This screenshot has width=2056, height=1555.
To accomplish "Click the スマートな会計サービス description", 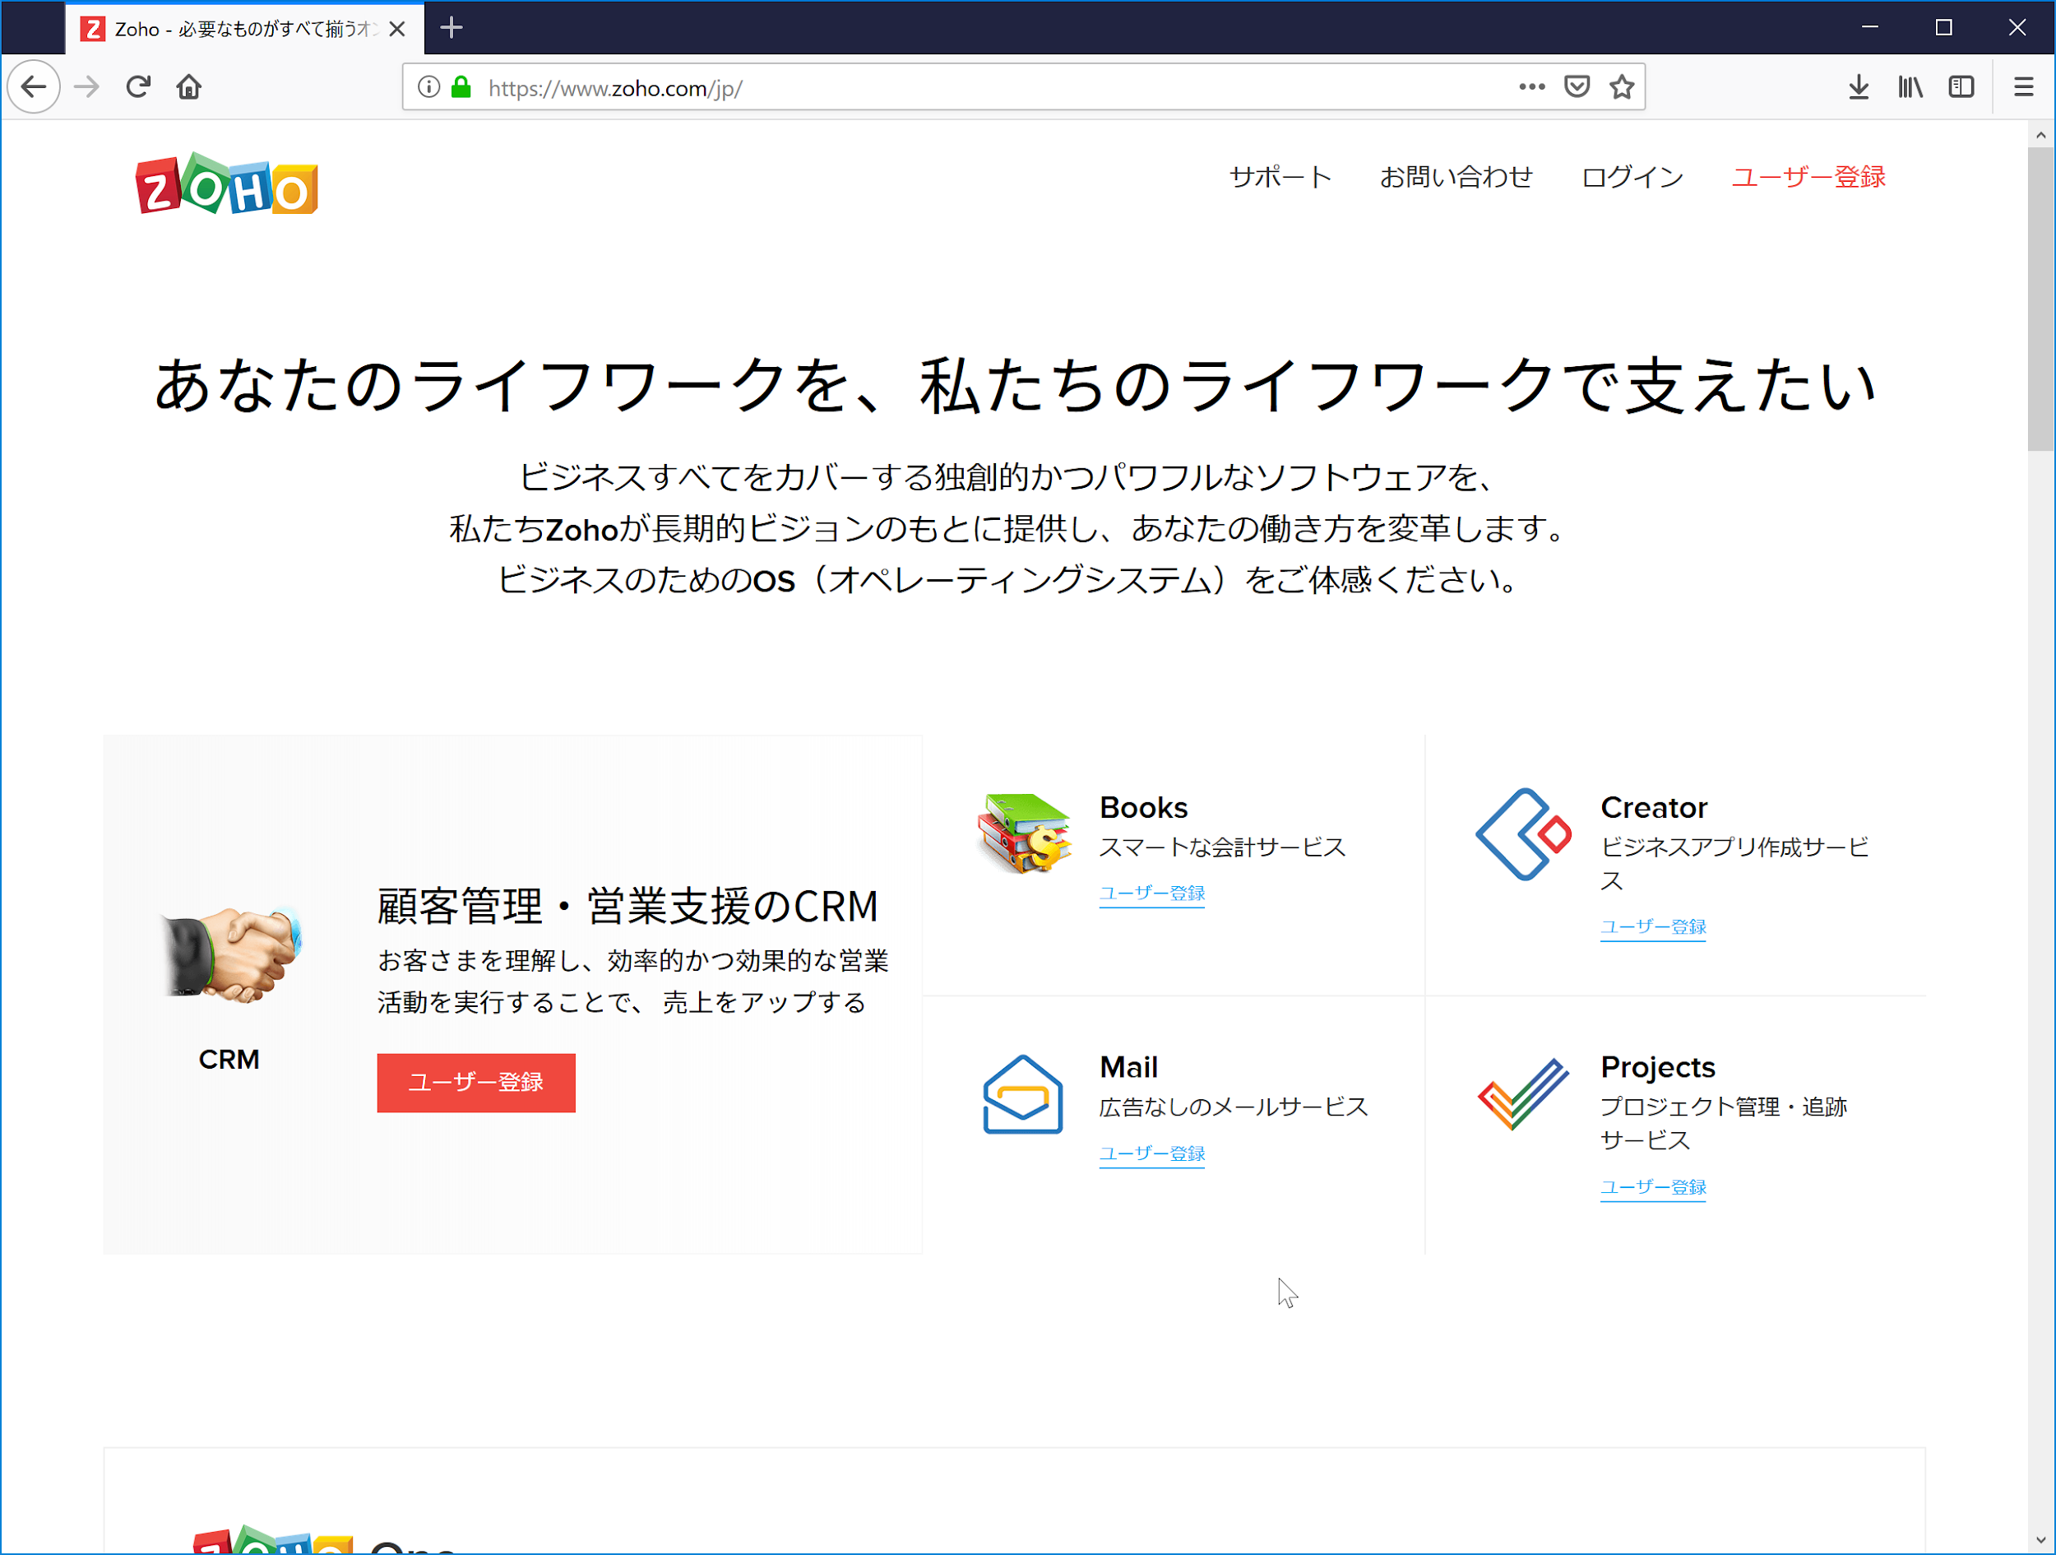I will coord(1221,847).
